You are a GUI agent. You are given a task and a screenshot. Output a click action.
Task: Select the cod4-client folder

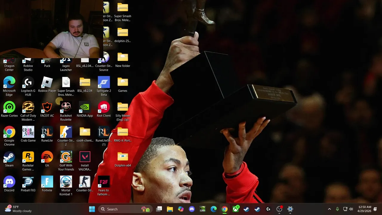(85, 134)
